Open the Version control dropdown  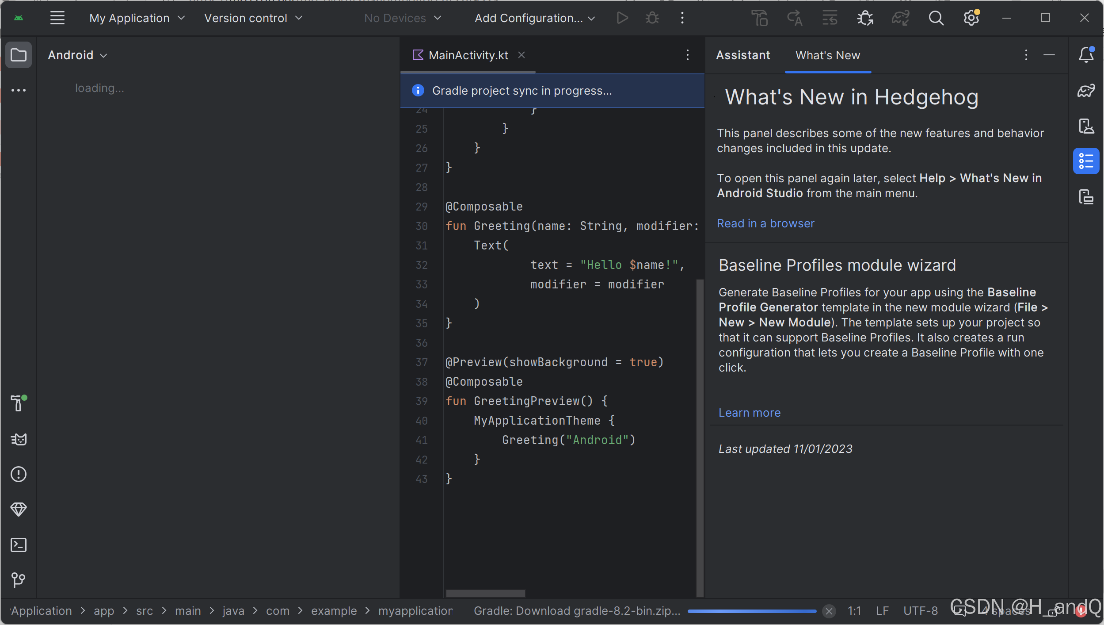253,18
